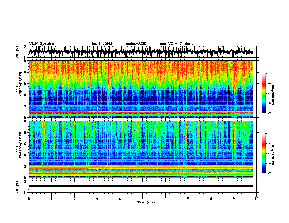Click the "5" tick on ch.1(V) axis
This screenshot has height=223, width=289.
pos(25,46)
